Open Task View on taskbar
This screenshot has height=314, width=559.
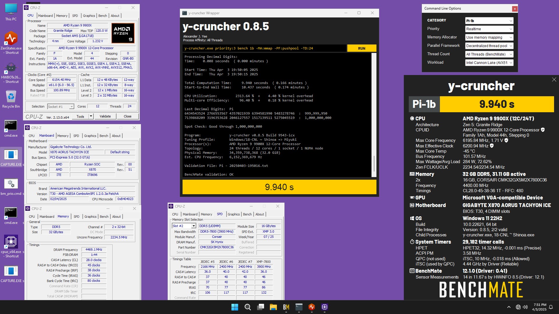pos(260,307)
